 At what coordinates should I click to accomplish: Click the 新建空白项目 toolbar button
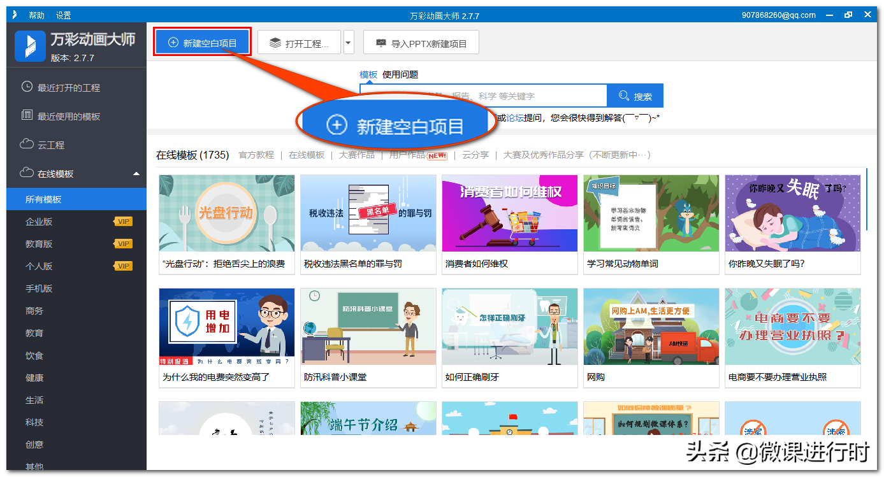coord(202,43)
